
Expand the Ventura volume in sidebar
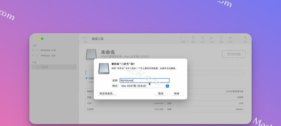click(33, 55)
